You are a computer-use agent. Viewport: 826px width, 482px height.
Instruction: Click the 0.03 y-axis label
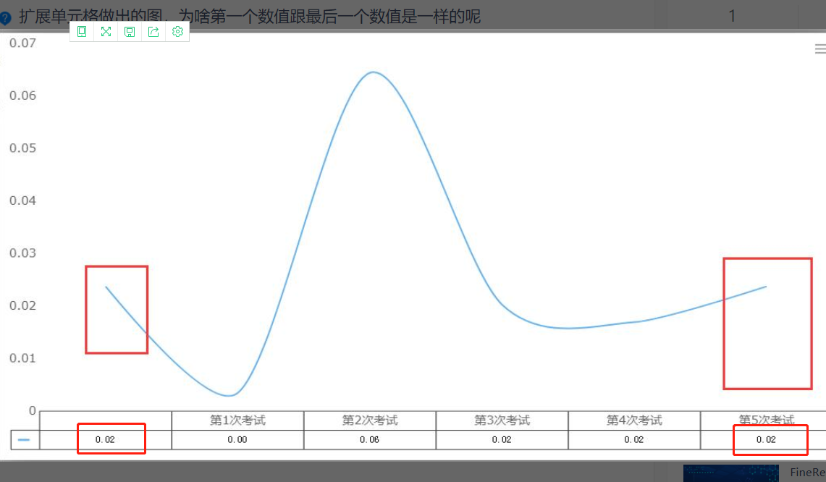pyautogui.click(x=22, y=253)
